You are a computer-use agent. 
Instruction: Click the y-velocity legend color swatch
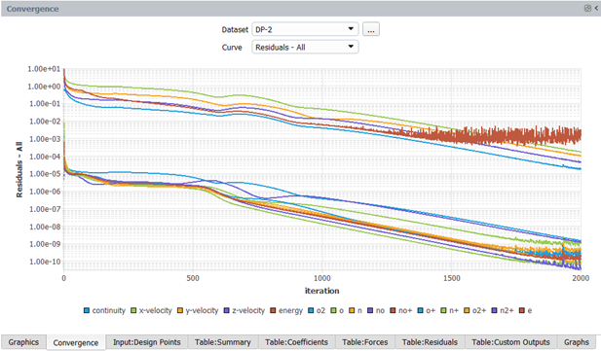click(180, 310)
